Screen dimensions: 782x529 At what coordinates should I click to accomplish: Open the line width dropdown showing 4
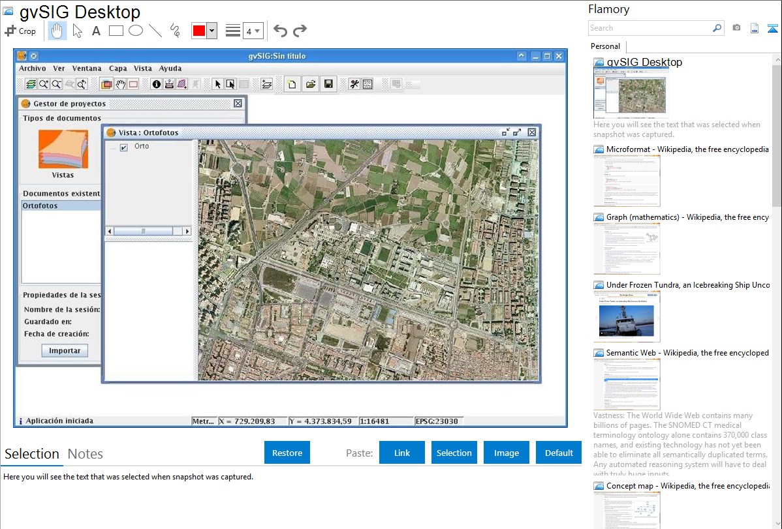(x=253, y=31)
